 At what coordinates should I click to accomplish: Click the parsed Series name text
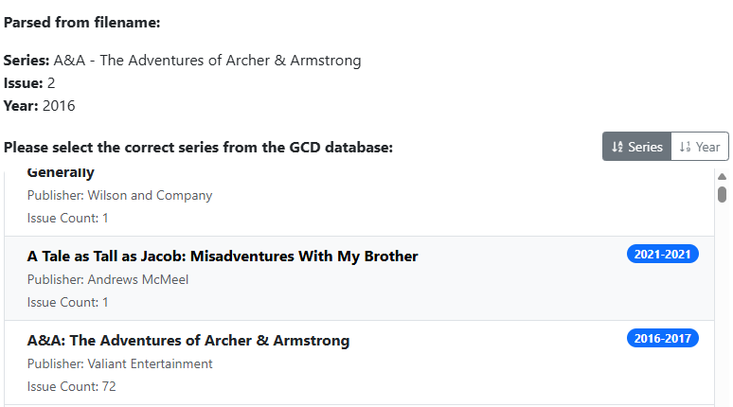tap(206, 61)
